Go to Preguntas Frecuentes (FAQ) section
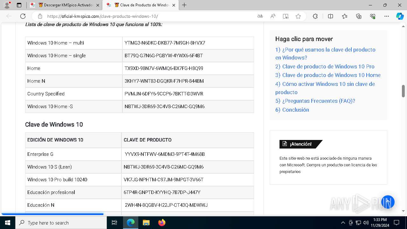The image size is (407, 229). (x=315, y=101)
